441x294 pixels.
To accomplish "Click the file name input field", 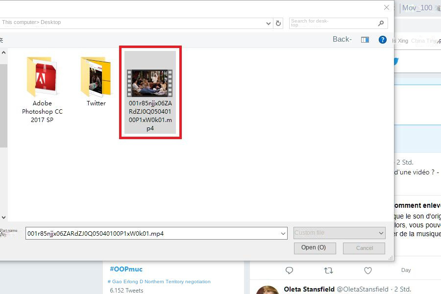I will coord(156,234).
